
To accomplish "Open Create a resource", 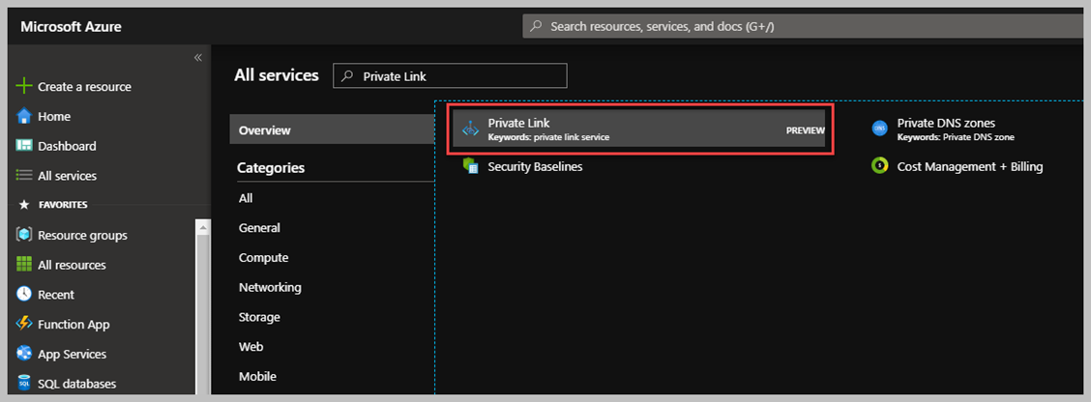I will pyautogui.click(x=84, y=87).
